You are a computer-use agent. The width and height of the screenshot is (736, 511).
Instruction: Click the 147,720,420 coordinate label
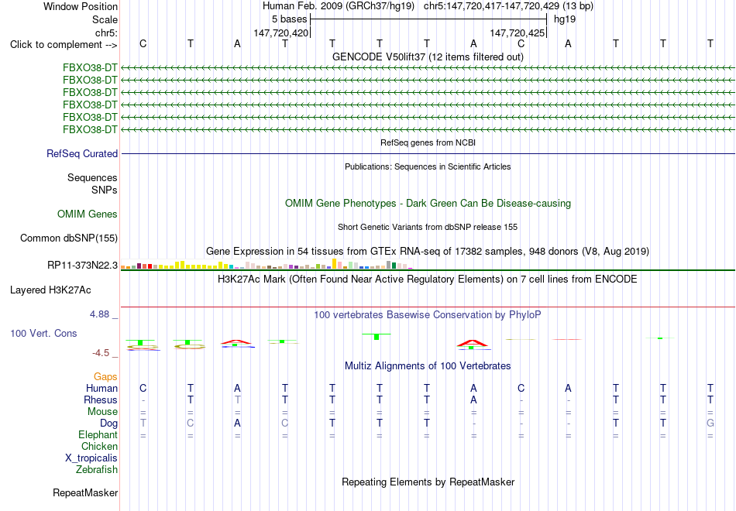pyautogui.click(x=280, y=33)
